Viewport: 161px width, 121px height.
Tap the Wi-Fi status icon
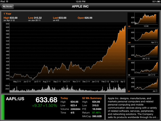[7, 2]
